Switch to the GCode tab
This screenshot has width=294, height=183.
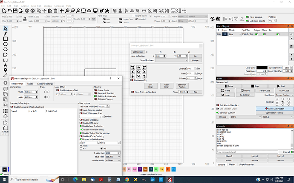click(x=30, y=84)
